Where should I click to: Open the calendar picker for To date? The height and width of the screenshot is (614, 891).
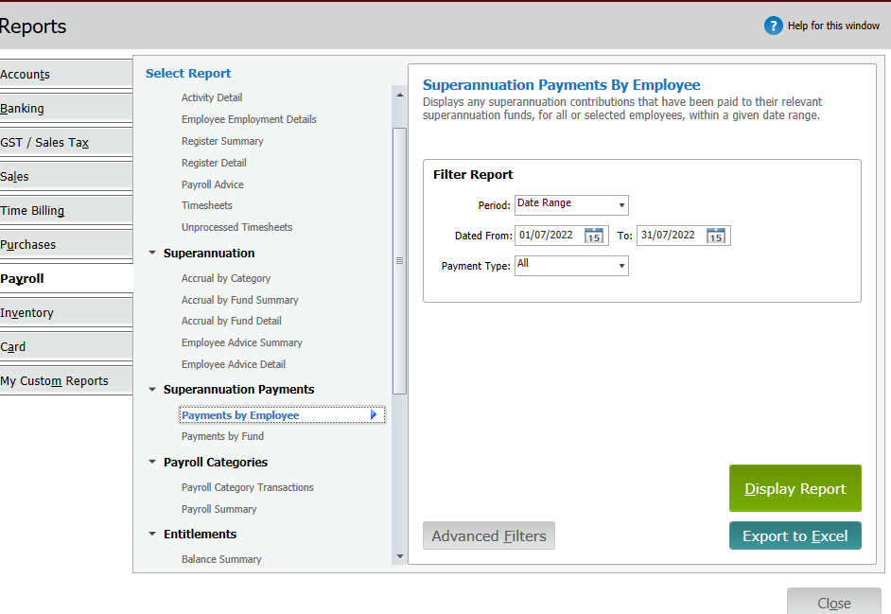pyautogui.click(x=715, y=236)
